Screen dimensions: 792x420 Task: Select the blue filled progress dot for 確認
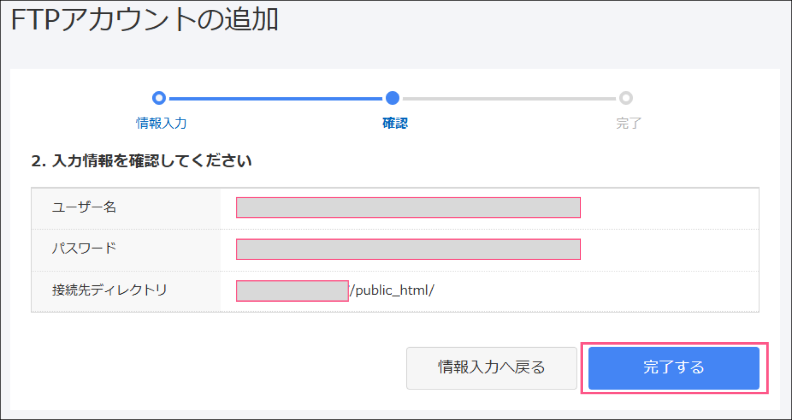(x=393, y=98)
